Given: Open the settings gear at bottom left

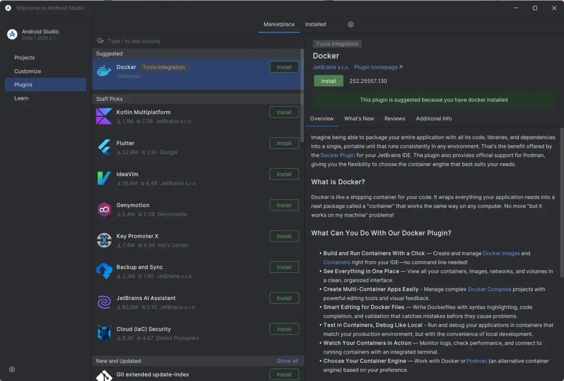Looking at the screenshot, I should (x=11, y=369).
